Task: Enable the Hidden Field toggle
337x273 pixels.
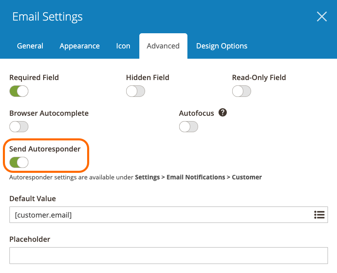Action: pyautogui.click(x=135, y=91)
